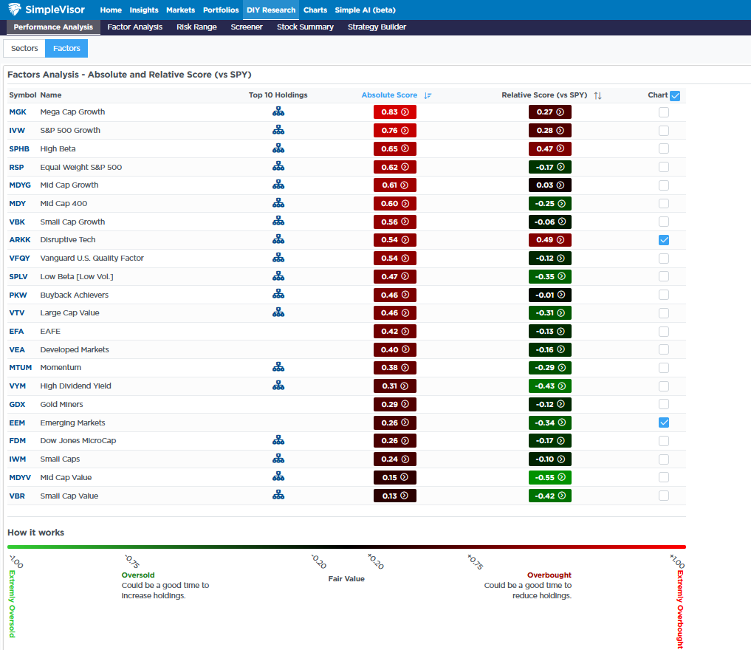The height and width of the screenshot is (650, 751).
Task: Open holdings icon for IWM Small Caps
Action: point(278,459)
